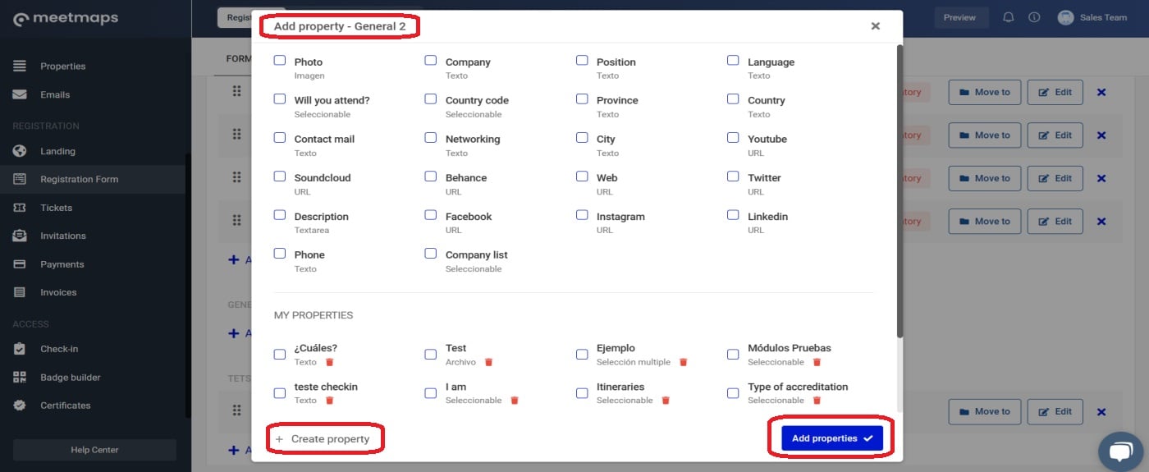Check the teste checkin checkbox

(280, 393)
